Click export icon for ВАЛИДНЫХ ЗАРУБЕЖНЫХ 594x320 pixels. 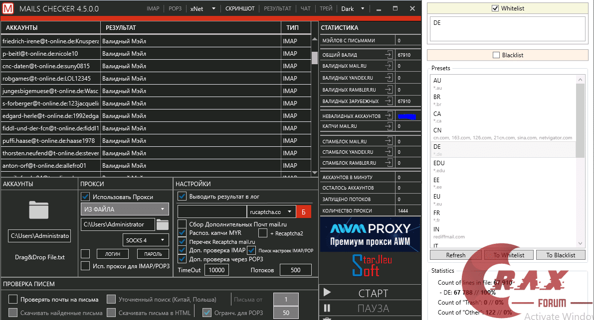[x=389, y=101]
